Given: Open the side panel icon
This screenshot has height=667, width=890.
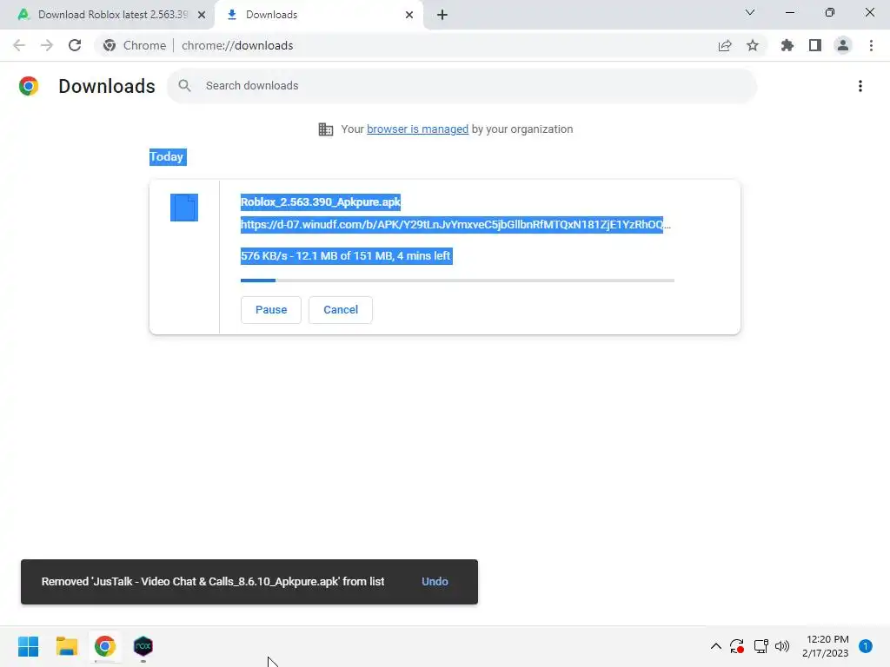Looking at the screenshot, I should [x=815, y=45].
